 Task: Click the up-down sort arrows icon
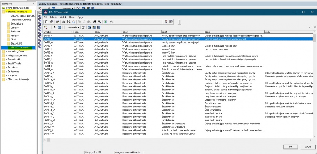tap(54, 27)
